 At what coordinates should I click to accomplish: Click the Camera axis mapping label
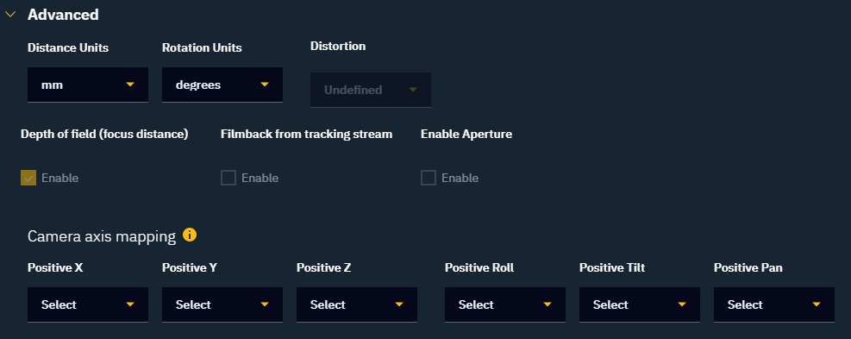coord(102,236)
